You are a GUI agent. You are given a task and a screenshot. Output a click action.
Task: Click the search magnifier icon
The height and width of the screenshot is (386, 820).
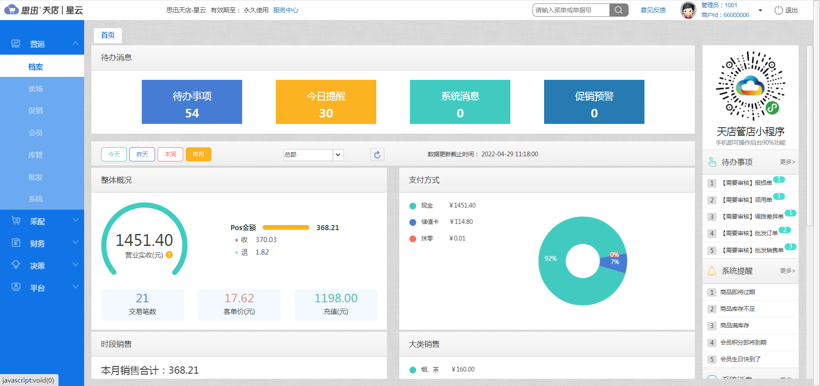point(618,10)
